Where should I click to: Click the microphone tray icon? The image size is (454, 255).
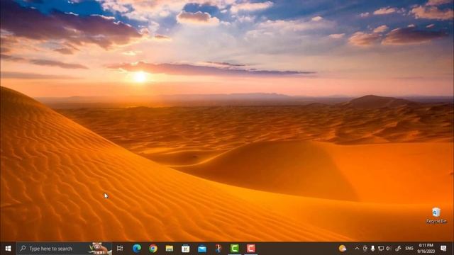[372, 249]
